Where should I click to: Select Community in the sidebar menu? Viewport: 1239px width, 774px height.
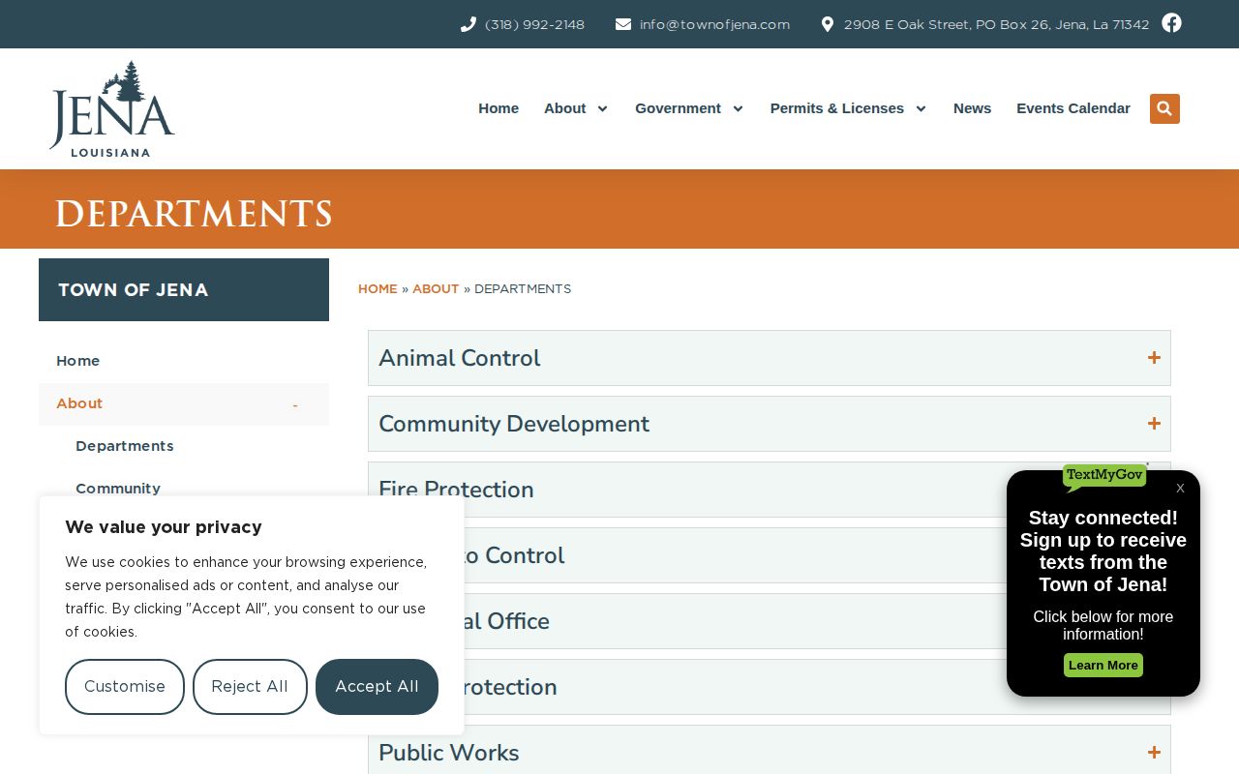click(x=118, y=489)
